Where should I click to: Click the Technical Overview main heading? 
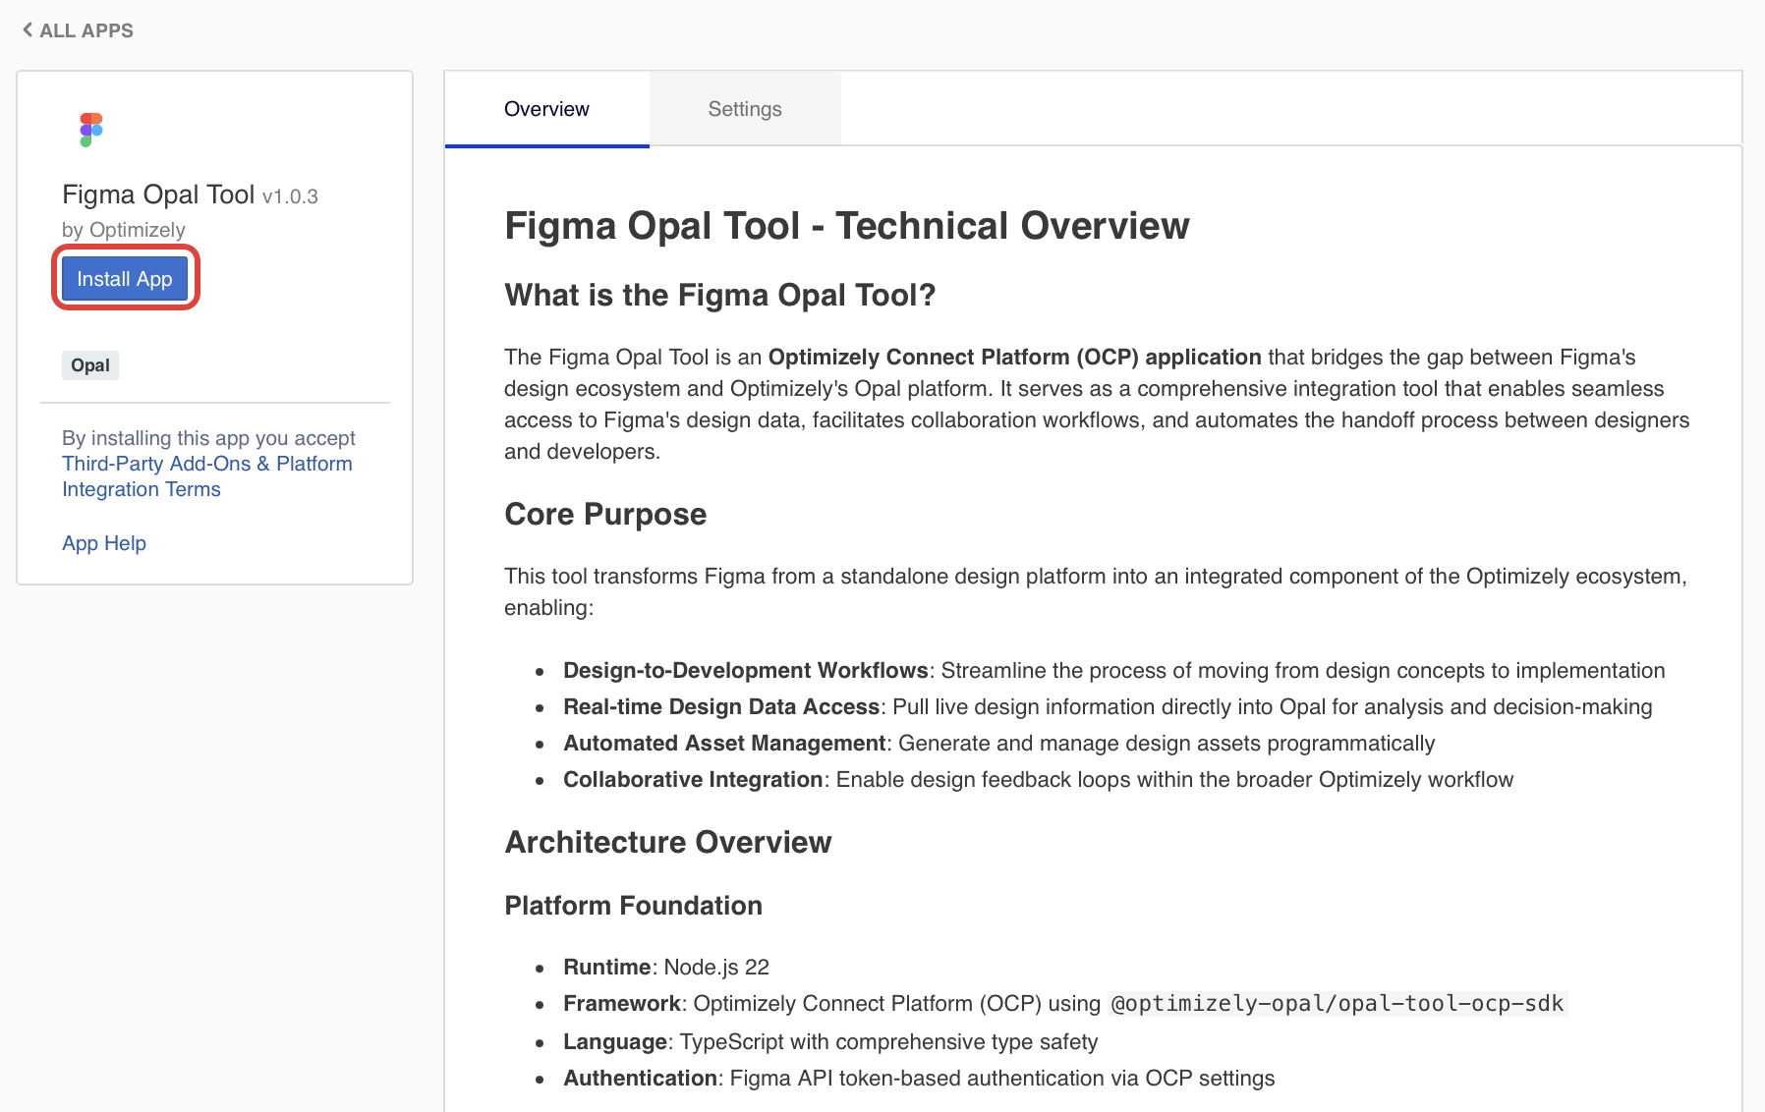[x=846, y=226]
